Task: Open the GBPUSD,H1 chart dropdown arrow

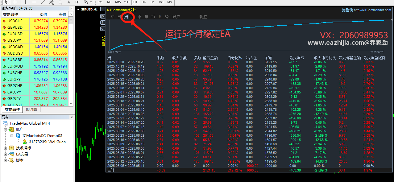Action: point(78,10)
